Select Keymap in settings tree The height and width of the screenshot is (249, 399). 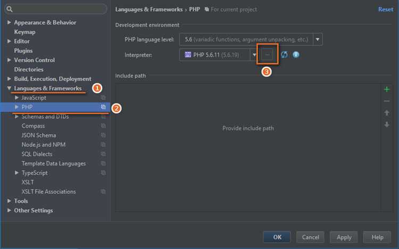coord(24,32)
